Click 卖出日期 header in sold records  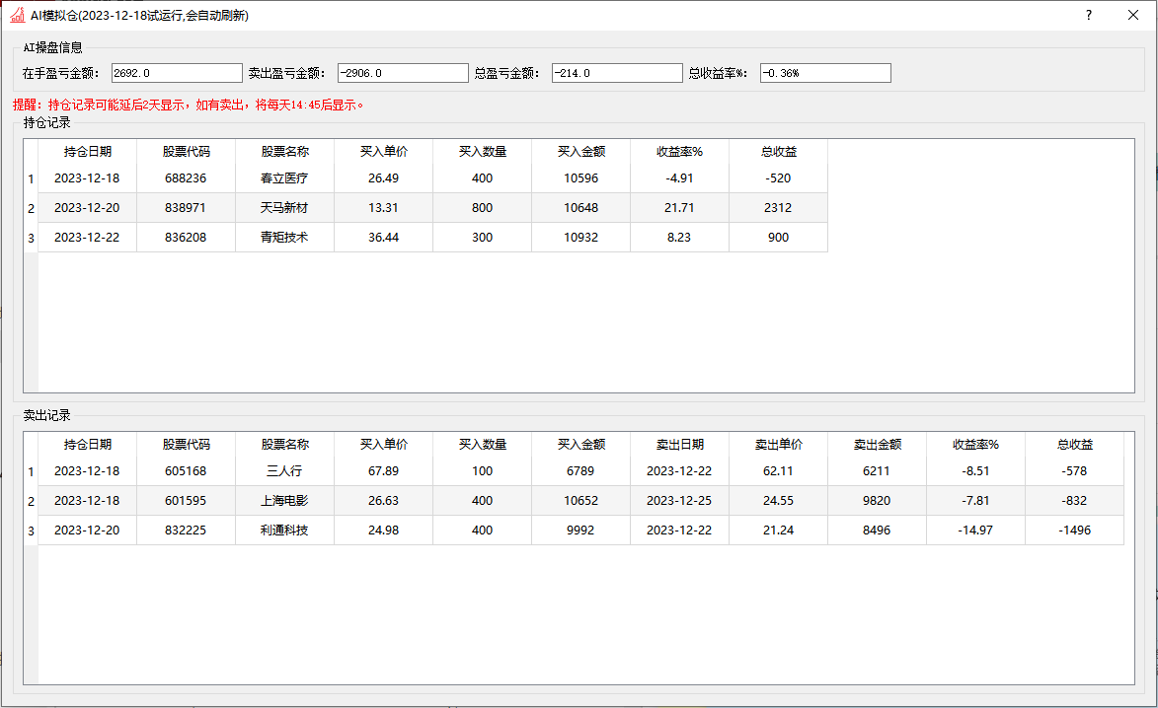(679, 445)
